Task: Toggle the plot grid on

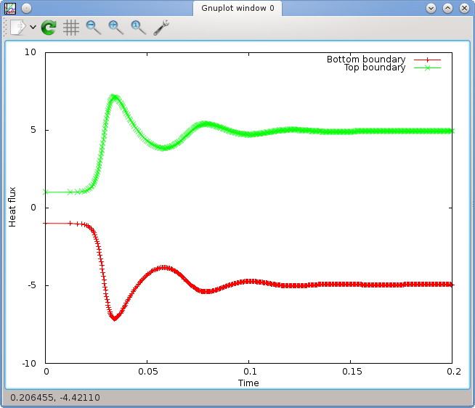Action: (x=71, y=28)
